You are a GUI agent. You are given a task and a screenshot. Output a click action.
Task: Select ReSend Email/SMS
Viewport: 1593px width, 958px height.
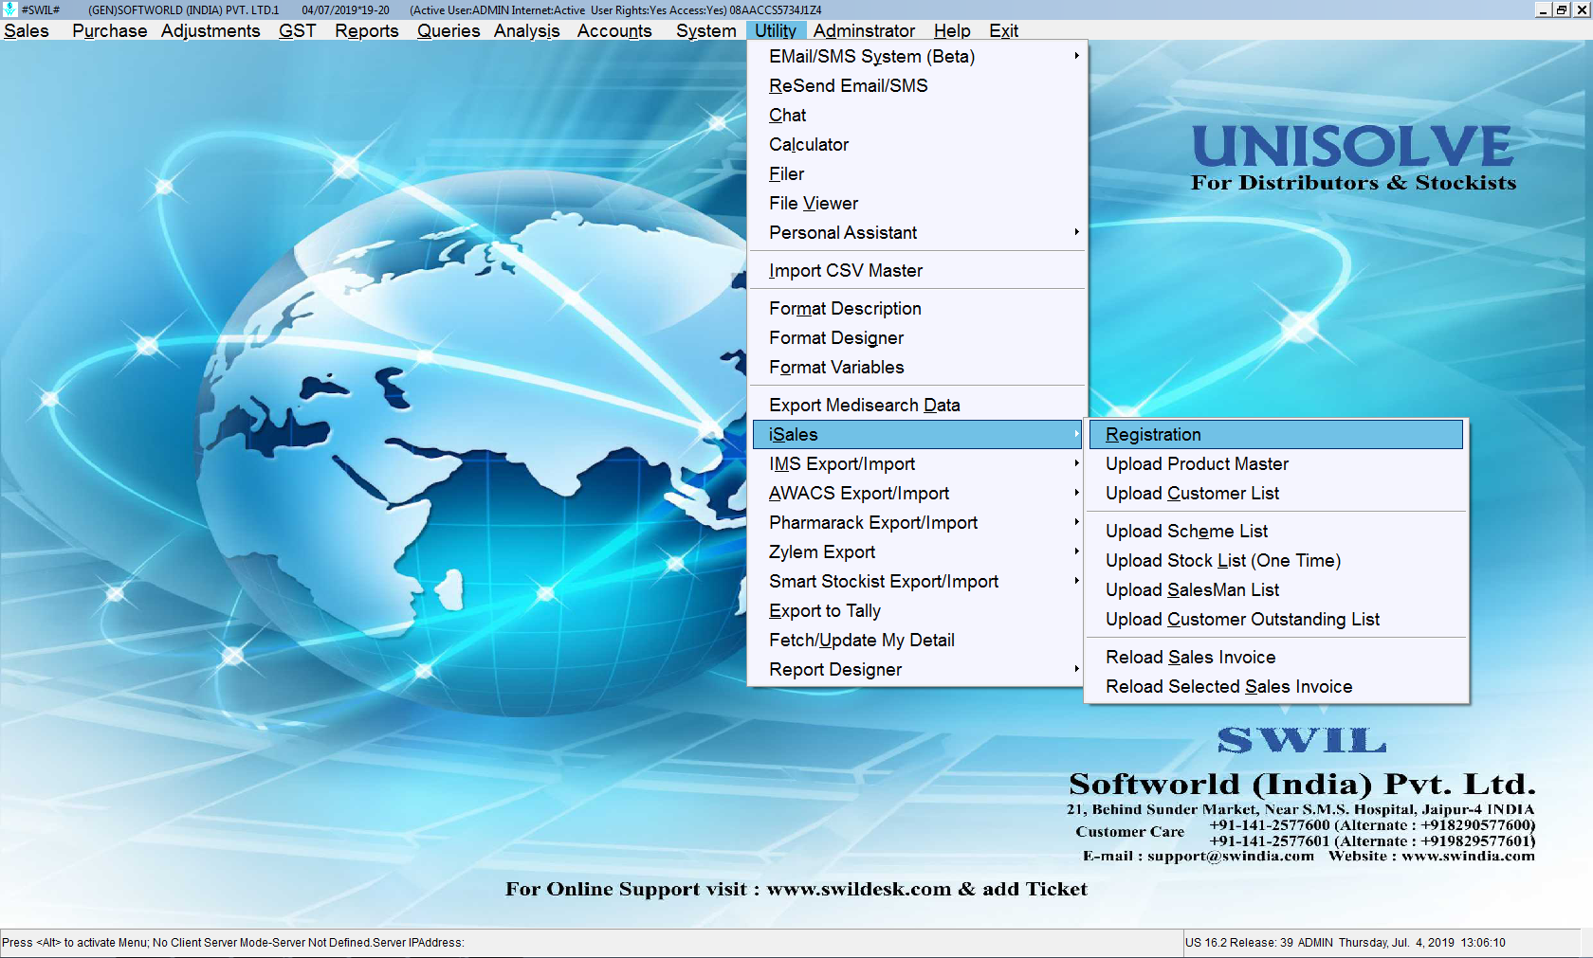(x=917, y=85)
